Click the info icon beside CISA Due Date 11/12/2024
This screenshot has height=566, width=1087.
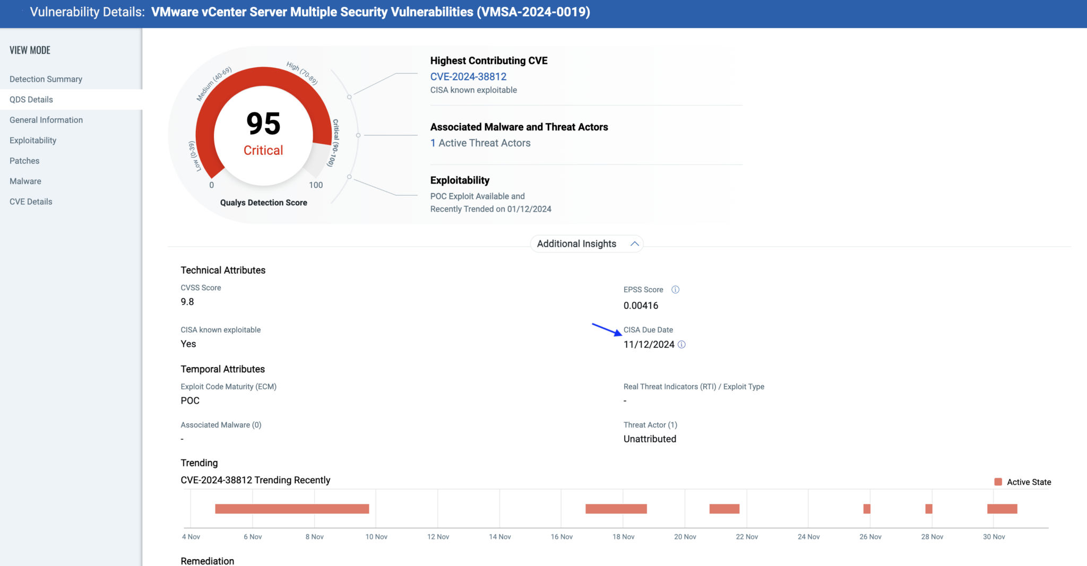682,344
